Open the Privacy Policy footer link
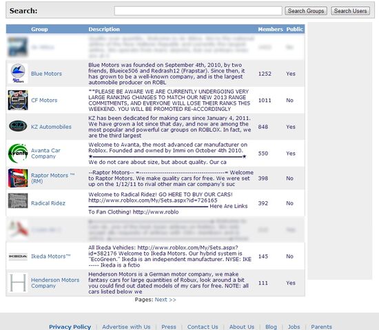The width and height of the screenshot is (379, 330). click(70, 327)
